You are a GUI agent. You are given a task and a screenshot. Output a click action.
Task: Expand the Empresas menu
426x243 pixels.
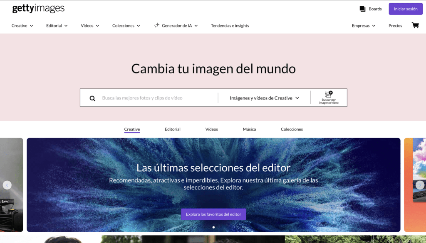point(364,26)
